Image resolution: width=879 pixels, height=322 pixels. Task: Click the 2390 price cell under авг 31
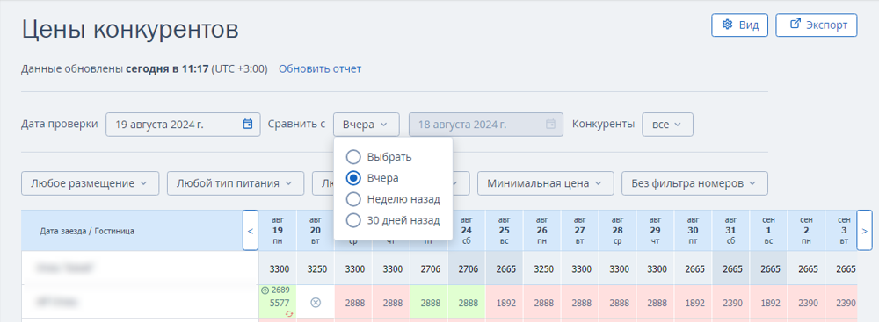click(x=732, y=303)
